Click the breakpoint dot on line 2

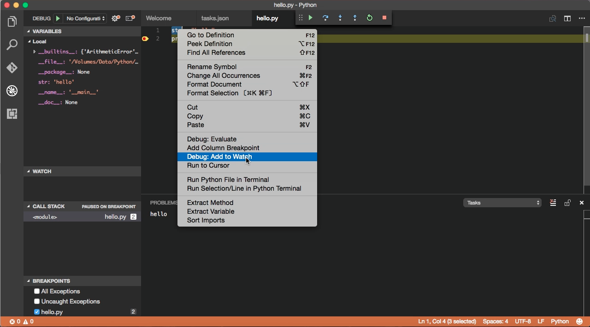(x=145, y=39)
